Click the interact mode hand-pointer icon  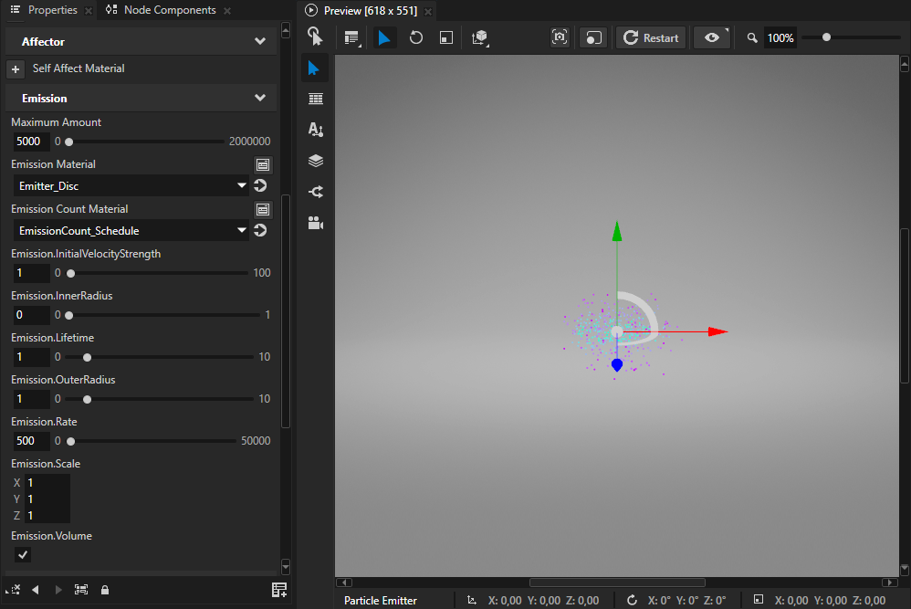(315, 37)
